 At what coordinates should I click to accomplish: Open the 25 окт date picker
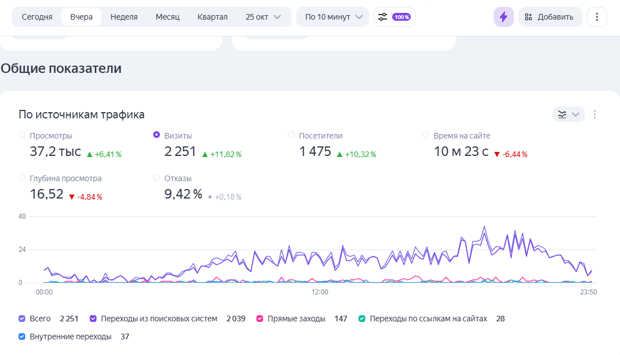263,17
